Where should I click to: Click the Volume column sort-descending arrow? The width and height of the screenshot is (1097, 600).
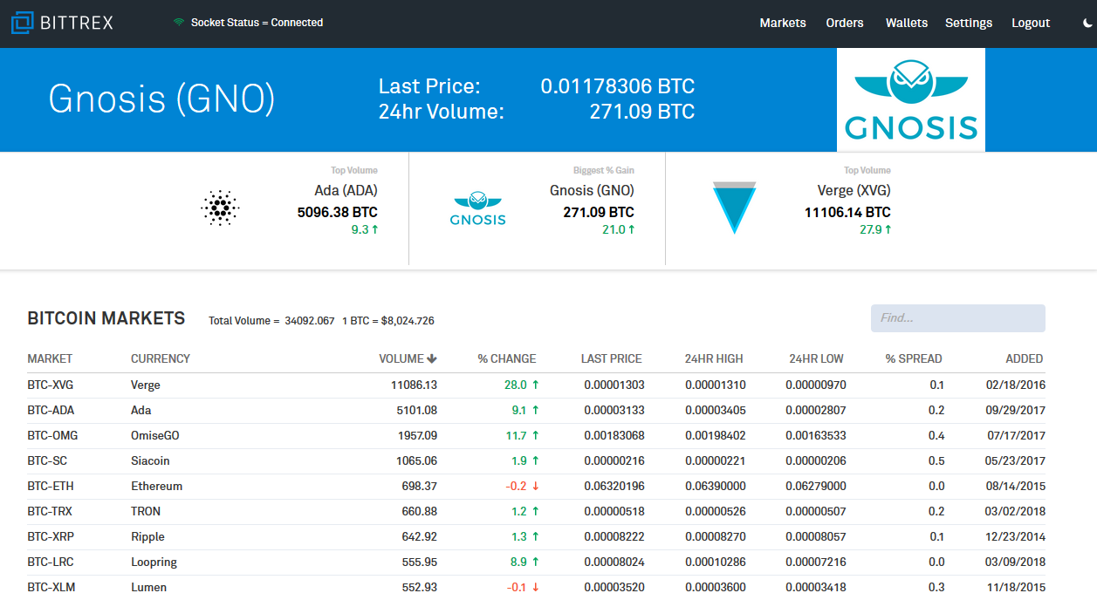click(x=432, y=358)
